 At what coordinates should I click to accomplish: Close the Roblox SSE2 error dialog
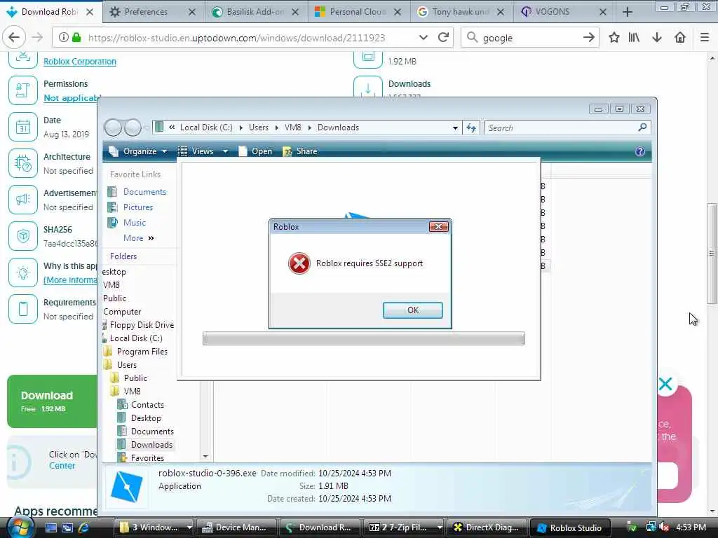438,226
